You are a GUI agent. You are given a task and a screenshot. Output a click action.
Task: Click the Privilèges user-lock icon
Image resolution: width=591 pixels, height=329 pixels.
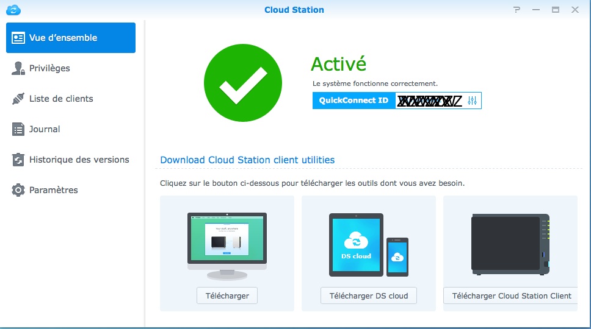point(18,68)
